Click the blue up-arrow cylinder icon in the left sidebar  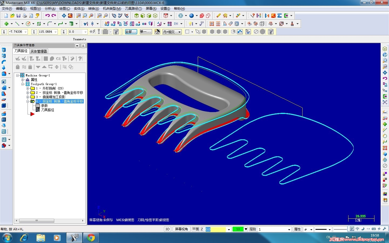coord(4,50)
